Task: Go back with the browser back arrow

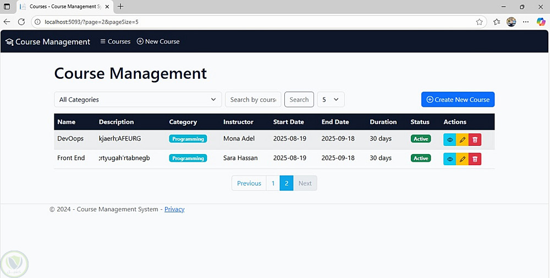Action: pos(7,22)
